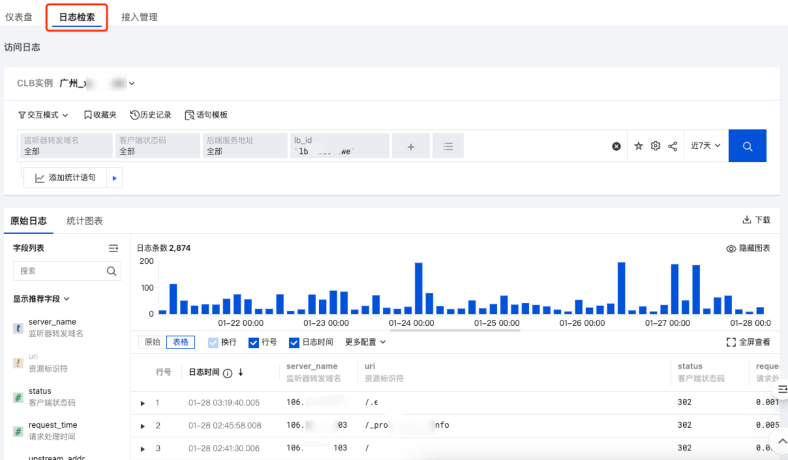This screenshot has width=788, height=460.
Task: Toggle the 日志时间 checkbox
Action: (x=294, y=343)
